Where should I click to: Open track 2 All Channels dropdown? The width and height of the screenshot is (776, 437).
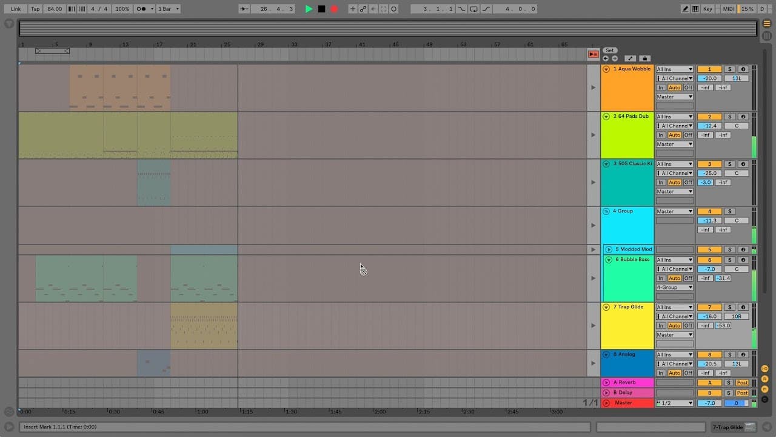(x=674, y=126)
